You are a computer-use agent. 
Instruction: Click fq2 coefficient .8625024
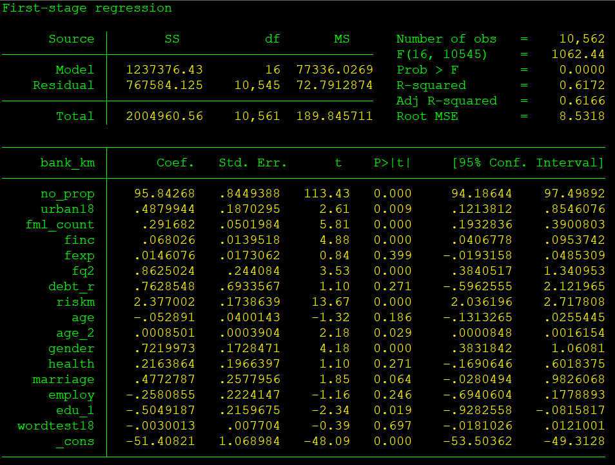(164, 271)
